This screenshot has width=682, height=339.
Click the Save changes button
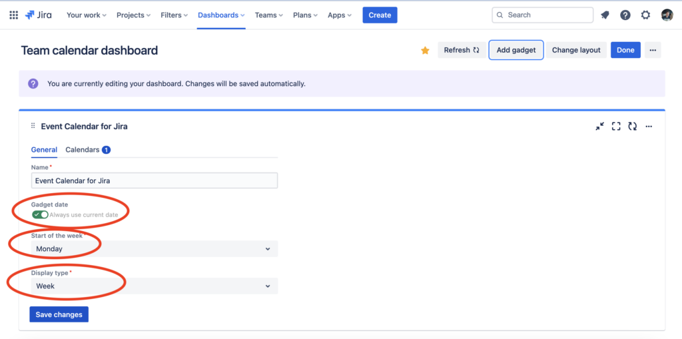tap(59, 314)
